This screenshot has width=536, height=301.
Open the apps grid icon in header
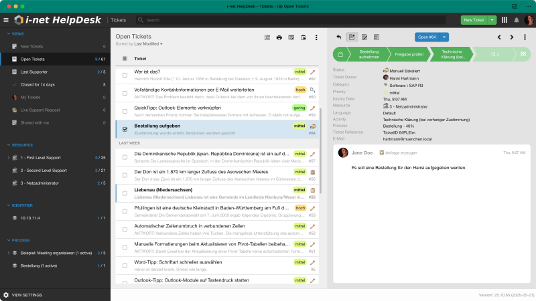[x=505, y=20]
